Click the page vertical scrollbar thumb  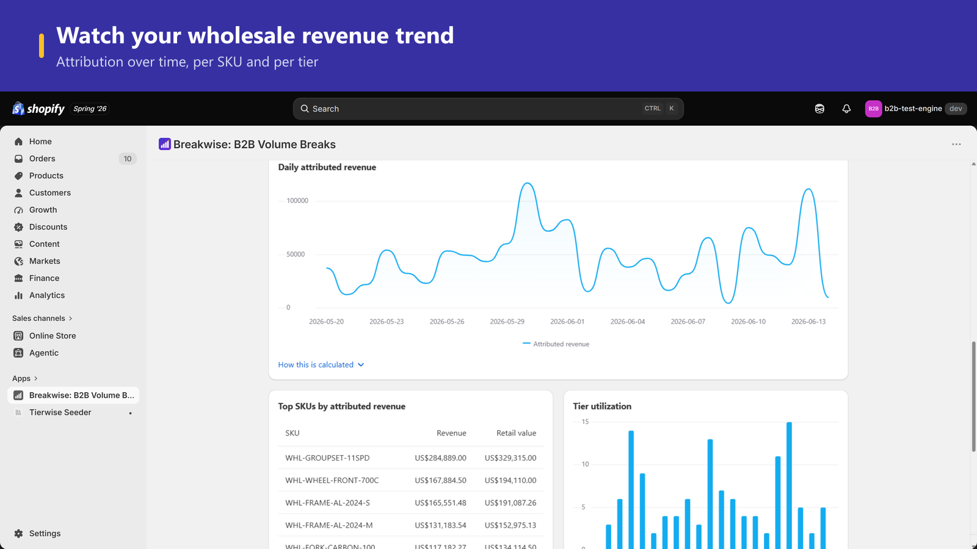pos(973,396)
